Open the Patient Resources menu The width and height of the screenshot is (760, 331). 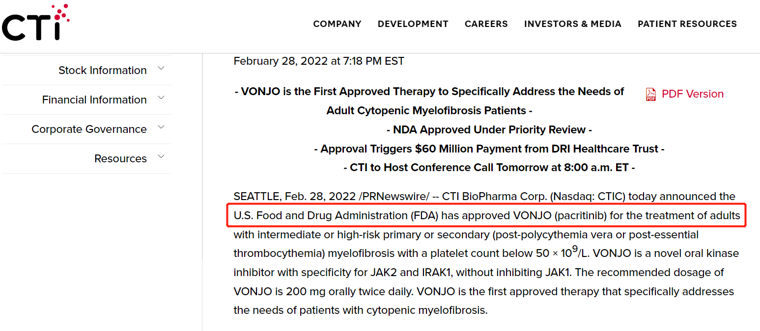click(687, 24)
